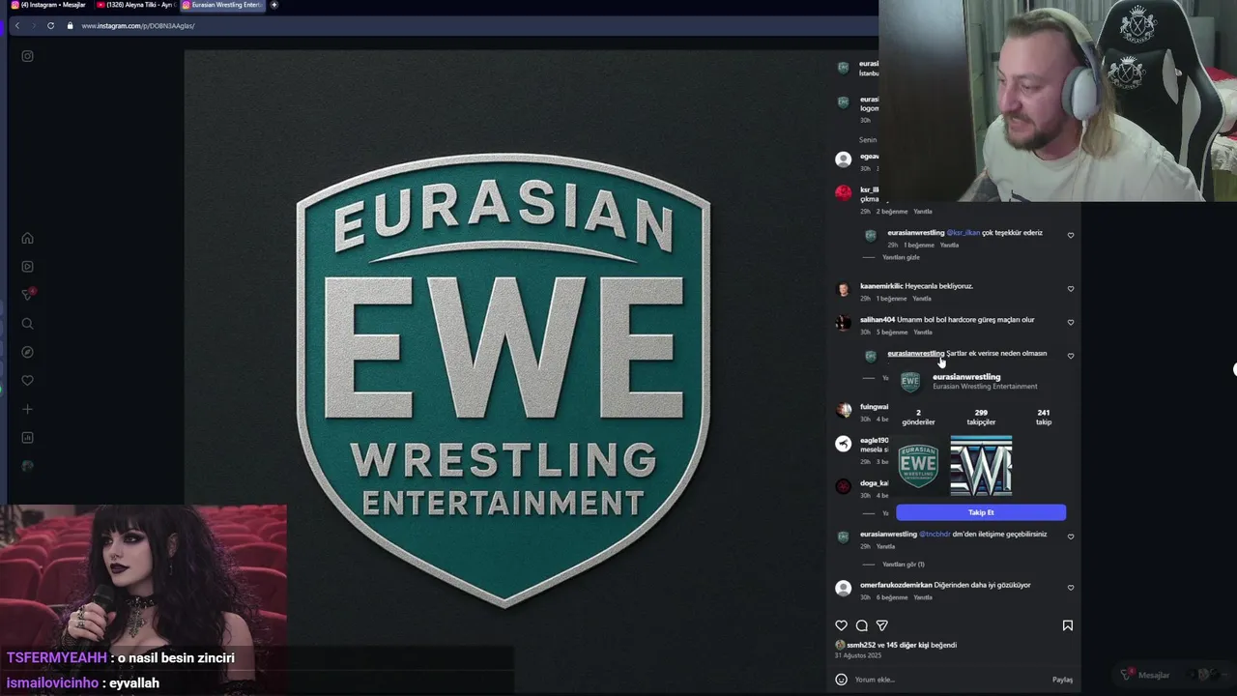This screenshot has width=1237, height=696.
Task: Click Paylaş to post the comment
Action: (x=1062, y=680)
